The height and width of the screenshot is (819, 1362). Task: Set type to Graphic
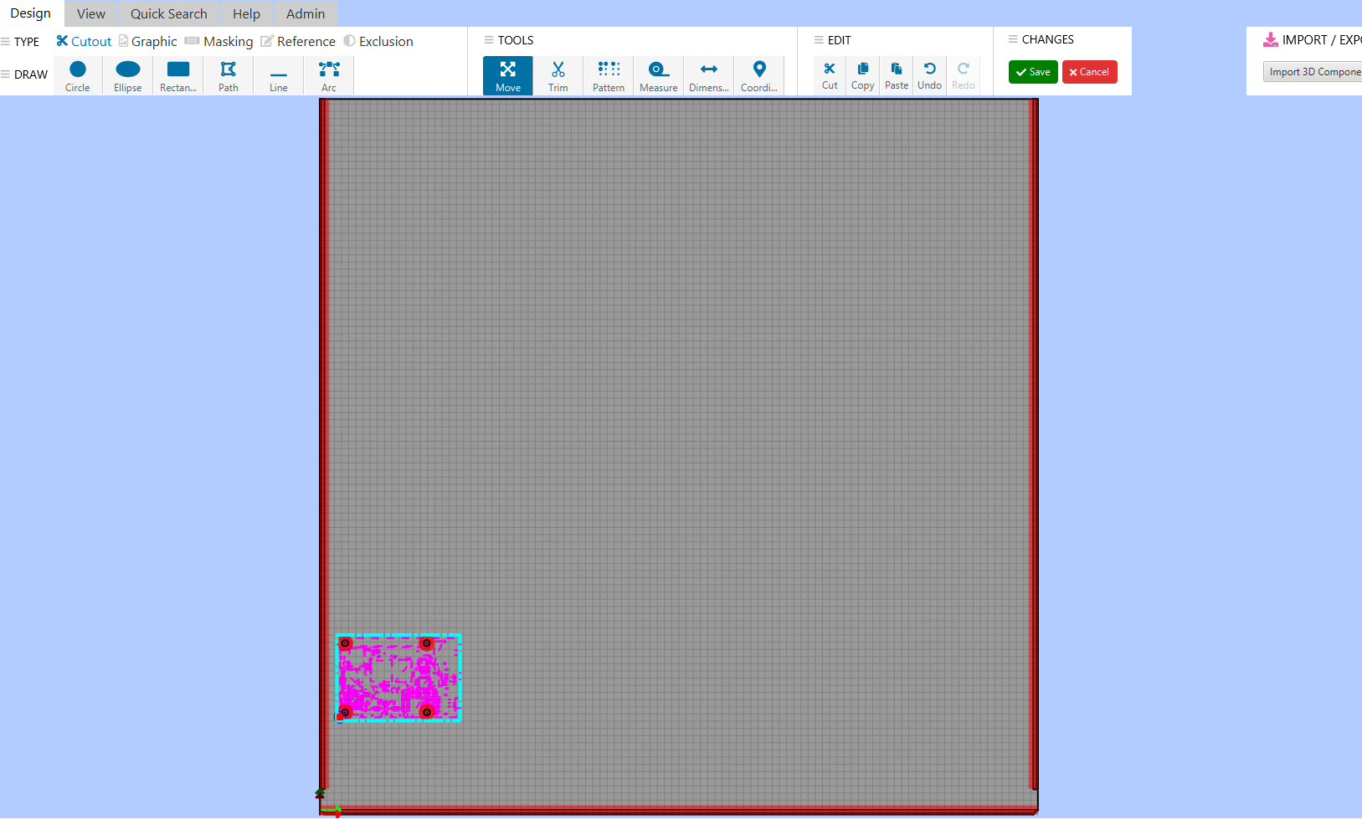tap(148, 41)
